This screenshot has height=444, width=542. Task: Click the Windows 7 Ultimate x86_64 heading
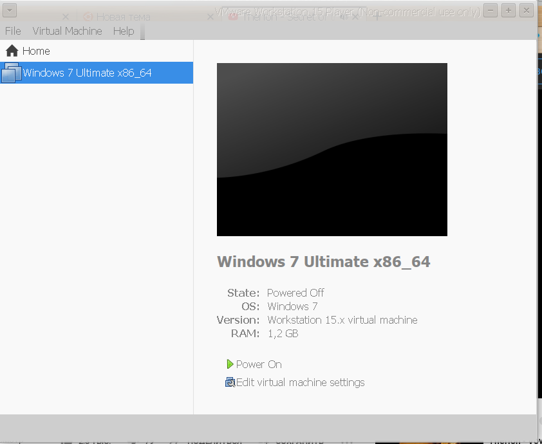pyautogui.click(x=323, y=262)
